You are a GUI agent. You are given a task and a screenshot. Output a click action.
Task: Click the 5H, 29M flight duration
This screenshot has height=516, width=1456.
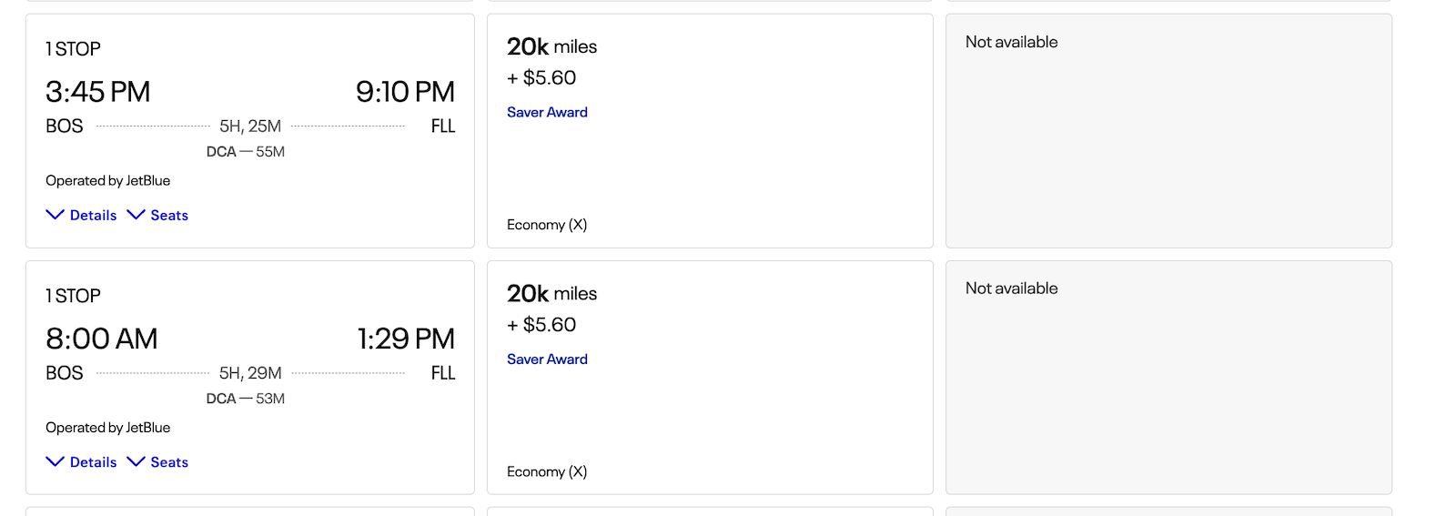250,372
